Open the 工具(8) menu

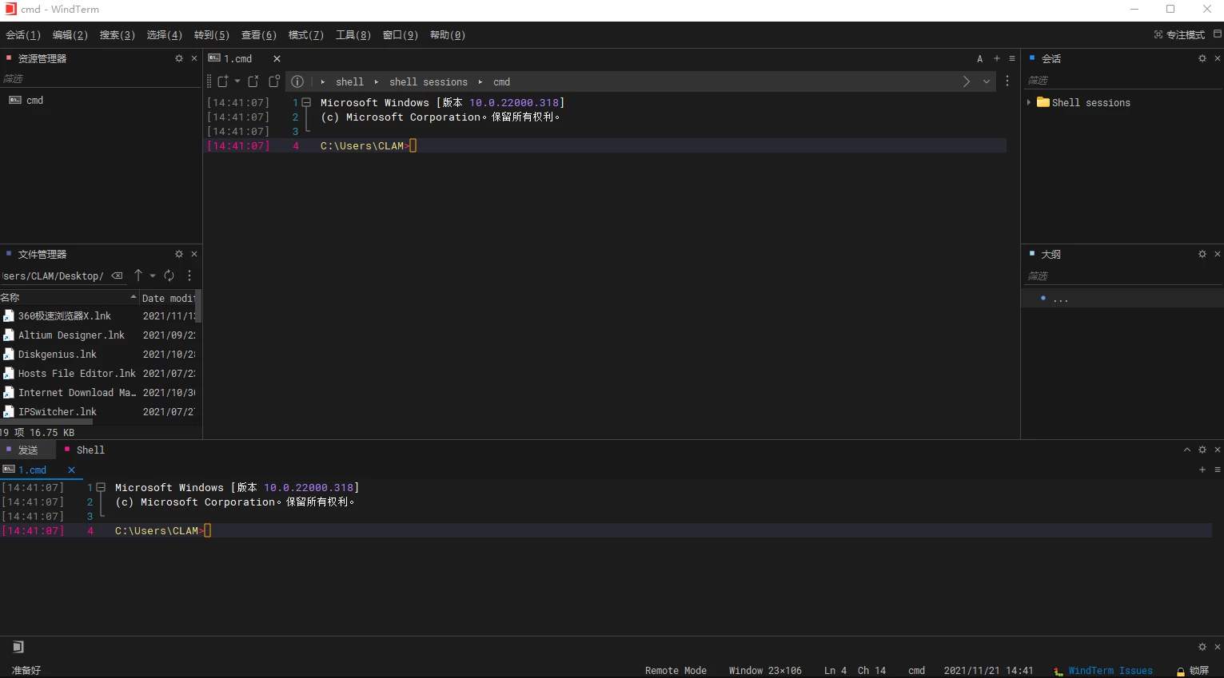tap(353, 34)
